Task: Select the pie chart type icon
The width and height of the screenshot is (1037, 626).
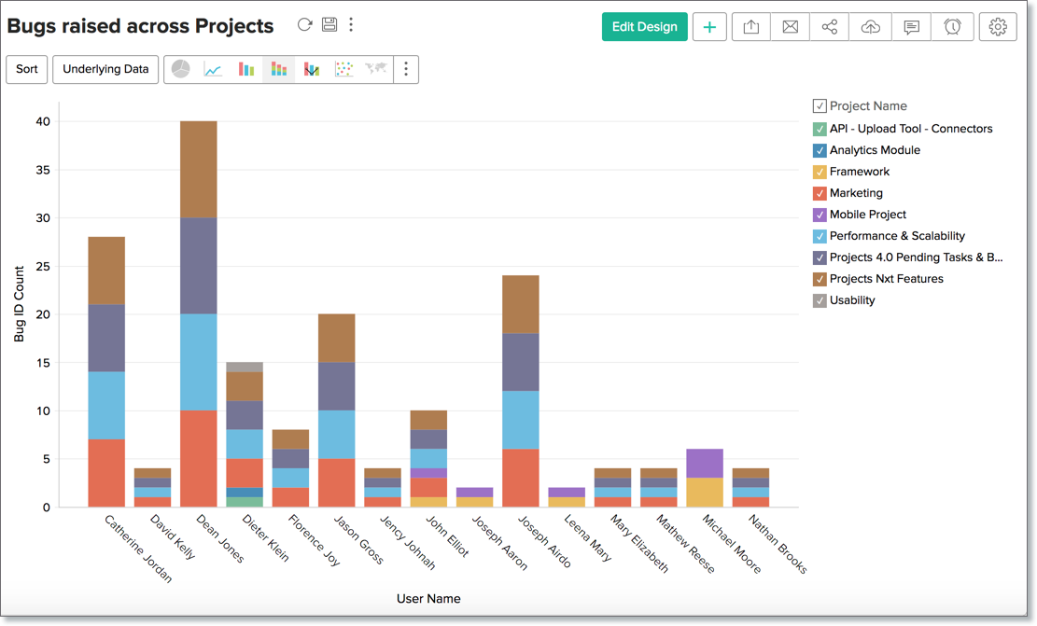Action: click(181, 70)
